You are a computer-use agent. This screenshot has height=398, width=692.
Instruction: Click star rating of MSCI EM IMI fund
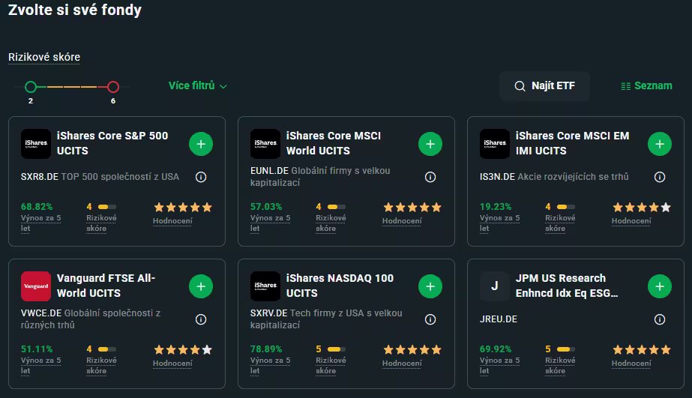point(642,208)
